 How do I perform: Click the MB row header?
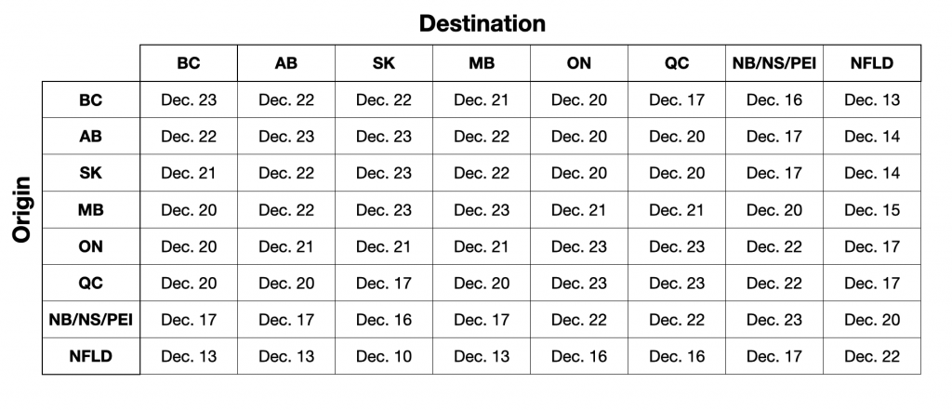click(x=91, y=209)
